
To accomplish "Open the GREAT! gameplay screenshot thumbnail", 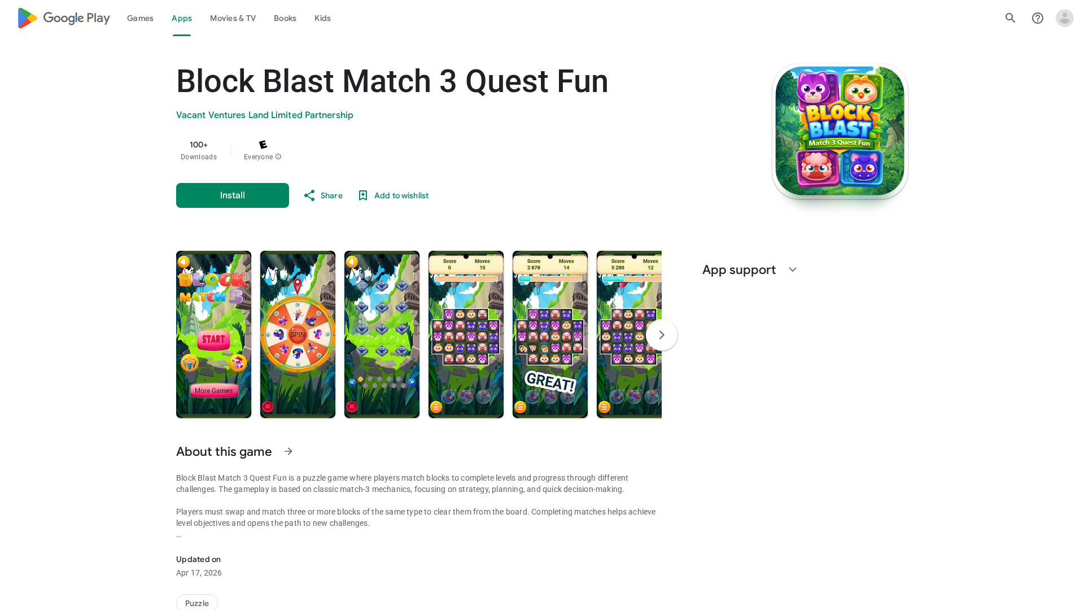I will tap(550, 334).
